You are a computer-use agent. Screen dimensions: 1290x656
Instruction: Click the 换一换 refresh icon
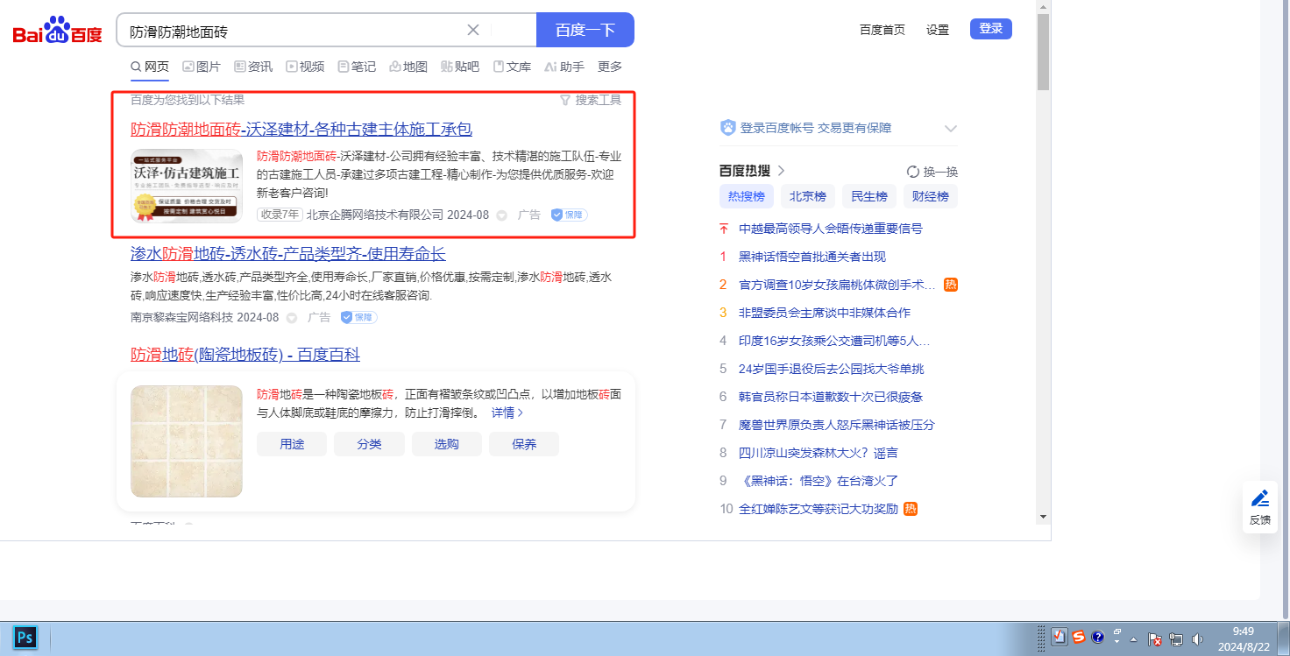coord(913,172)
